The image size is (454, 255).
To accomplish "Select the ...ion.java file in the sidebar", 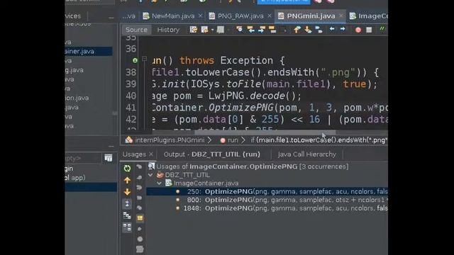I will pyautogui.click(x=77, y=98).
